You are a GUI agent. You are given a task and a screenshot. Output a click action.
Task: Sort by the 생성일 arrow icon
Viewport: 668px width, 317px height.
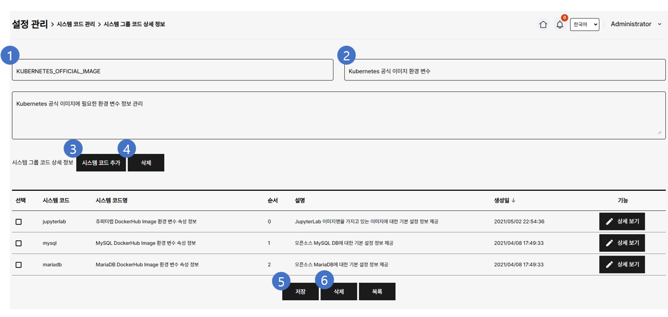click(514, 201)
